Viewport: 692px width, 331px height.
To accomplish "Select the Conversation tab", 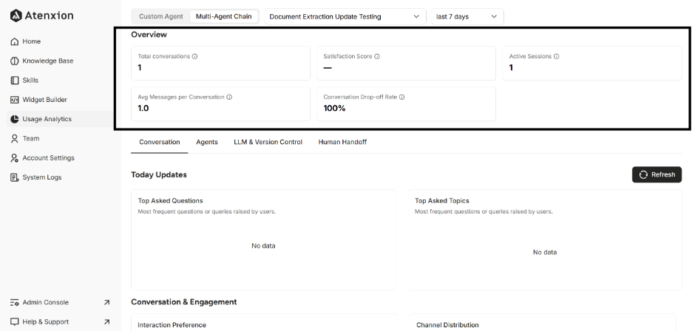I will click(x=159, y=142).
